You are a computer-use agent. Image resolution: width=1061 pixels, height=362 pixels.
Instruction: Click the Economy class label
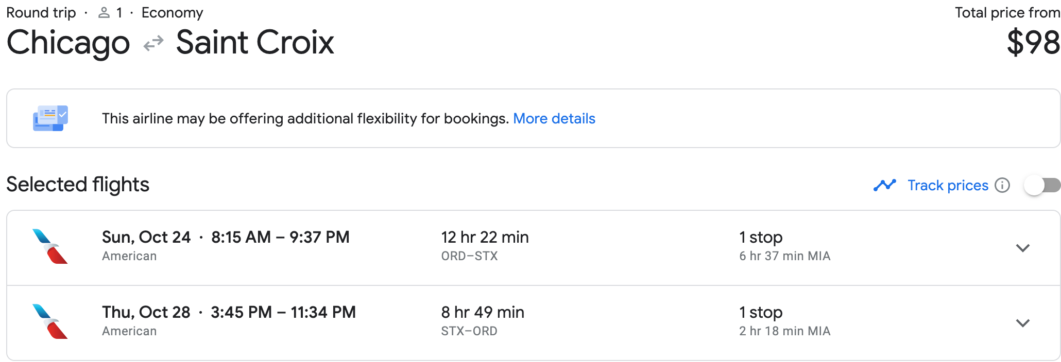[173, 13]
